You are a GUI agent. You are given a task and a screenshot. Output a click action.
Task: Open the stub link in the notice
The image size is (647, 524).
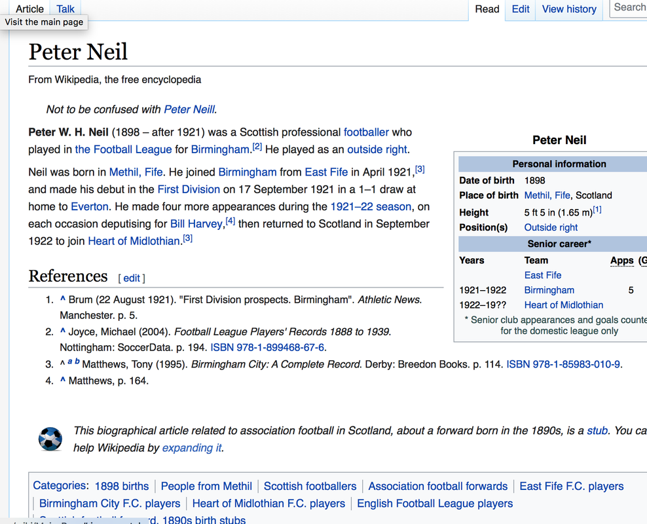click(597, 431)
